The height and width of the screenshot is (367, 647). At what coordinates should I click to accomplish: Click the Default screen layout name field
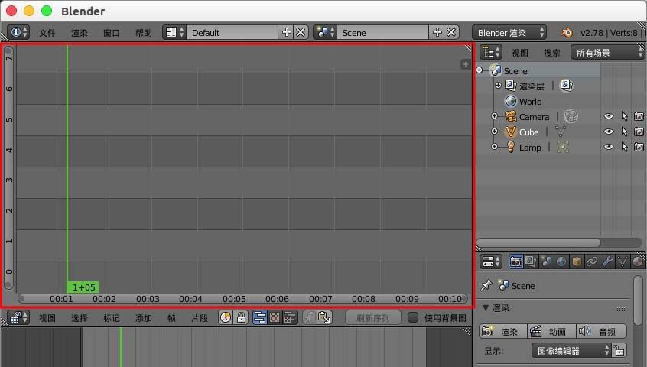pos(232,32)
